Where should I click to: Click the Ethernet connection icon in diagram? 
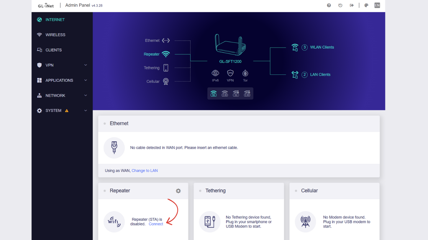click(x=166, y=41)
